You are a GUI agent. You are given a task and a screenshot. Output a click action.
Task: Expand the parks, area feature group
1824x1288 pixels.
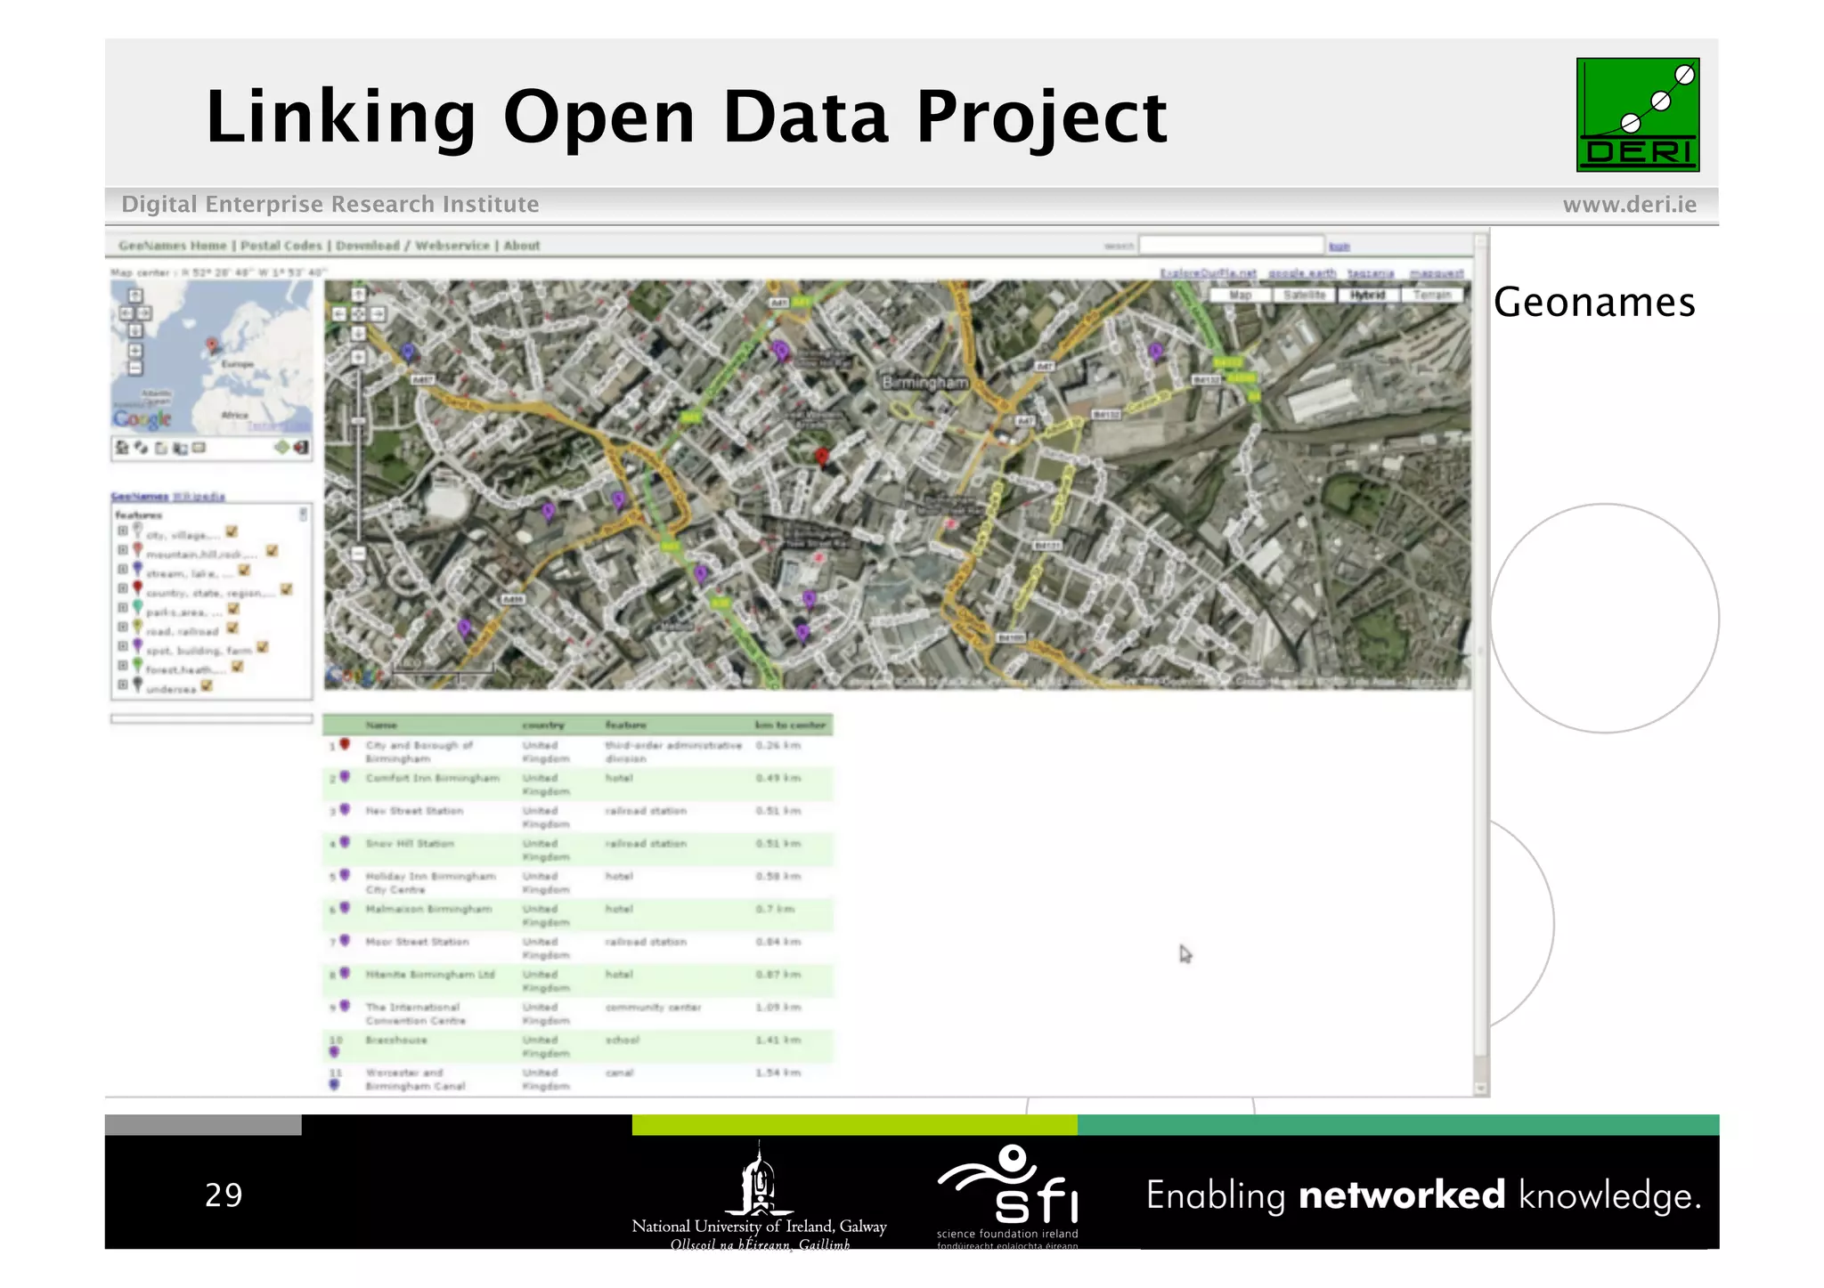point(123,609)
